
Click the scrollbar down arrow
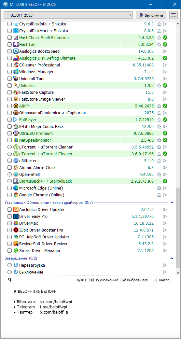[178, 273]
